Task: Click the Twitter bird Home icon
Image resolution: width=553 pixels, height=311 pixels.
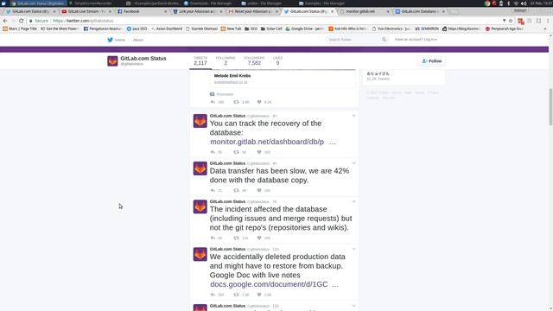Action: [x=110, y=40]
